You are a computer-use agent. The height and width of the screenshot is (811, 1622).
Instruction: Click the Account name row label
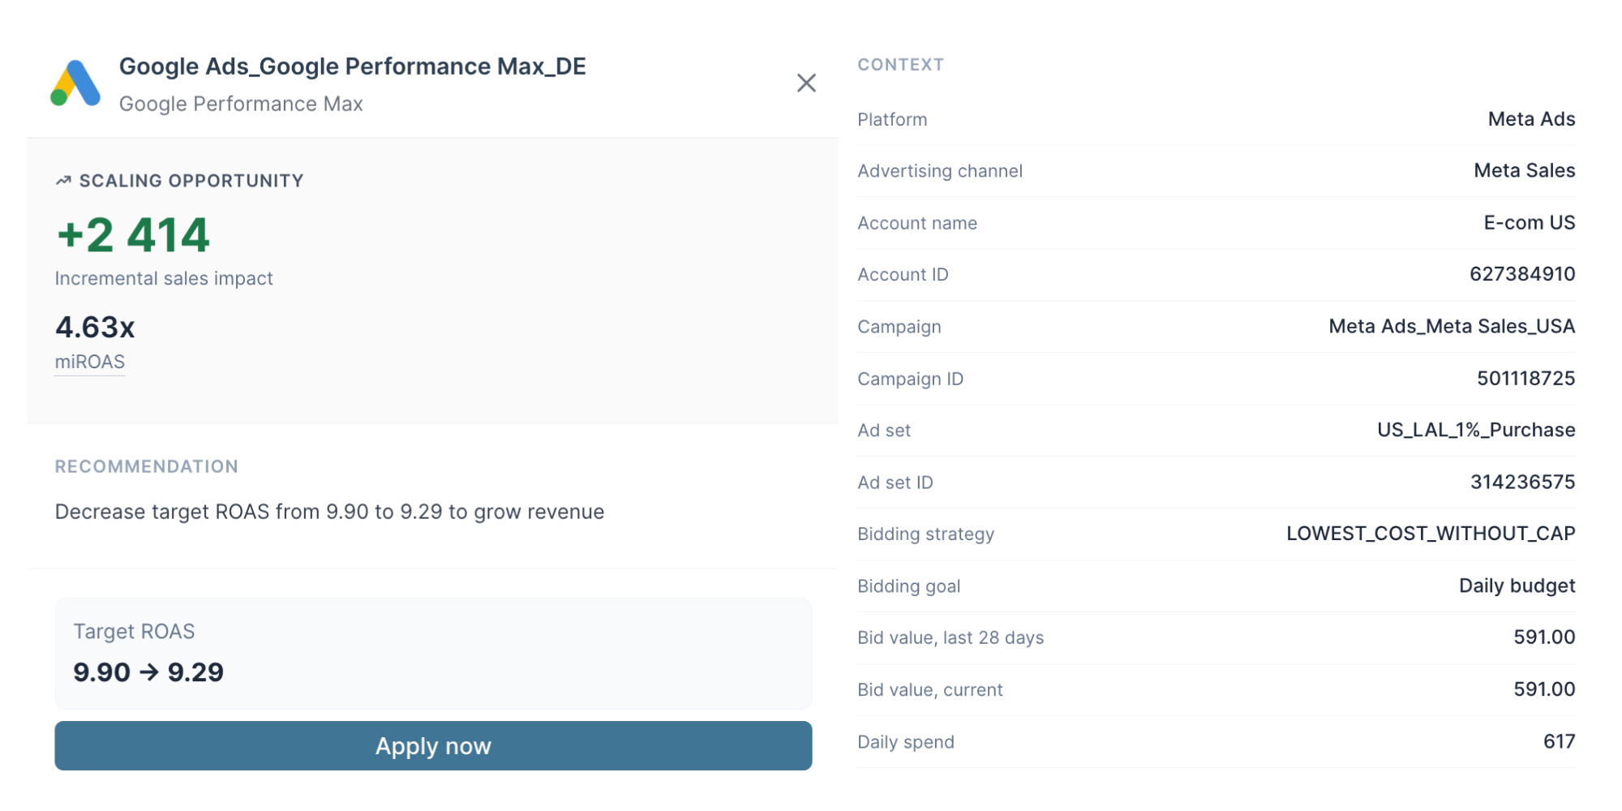click(x=917, y=223)
